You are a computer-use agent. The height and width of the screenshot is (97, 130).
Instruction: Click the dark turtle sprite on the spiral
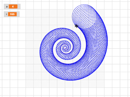[76, 26]
